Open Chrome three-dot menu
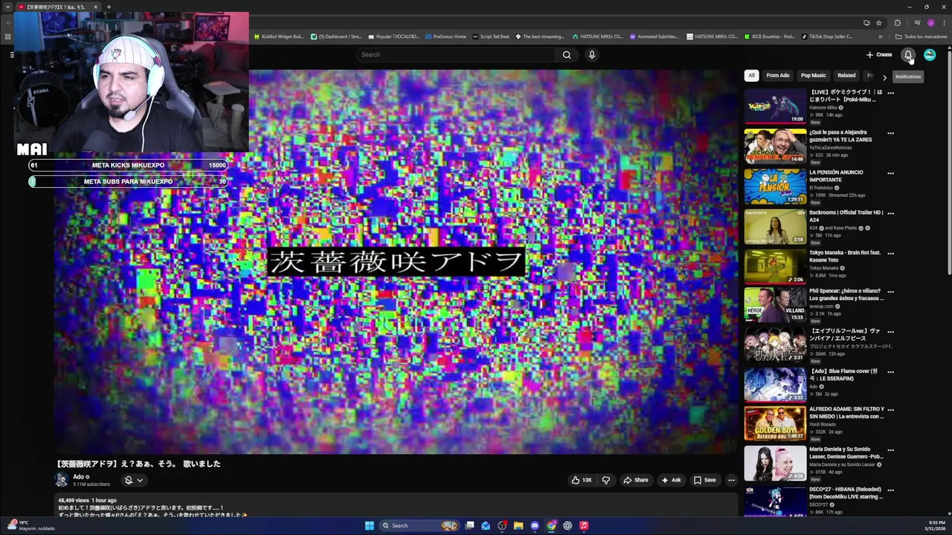 pyautogui.click(x=943, y=22)
